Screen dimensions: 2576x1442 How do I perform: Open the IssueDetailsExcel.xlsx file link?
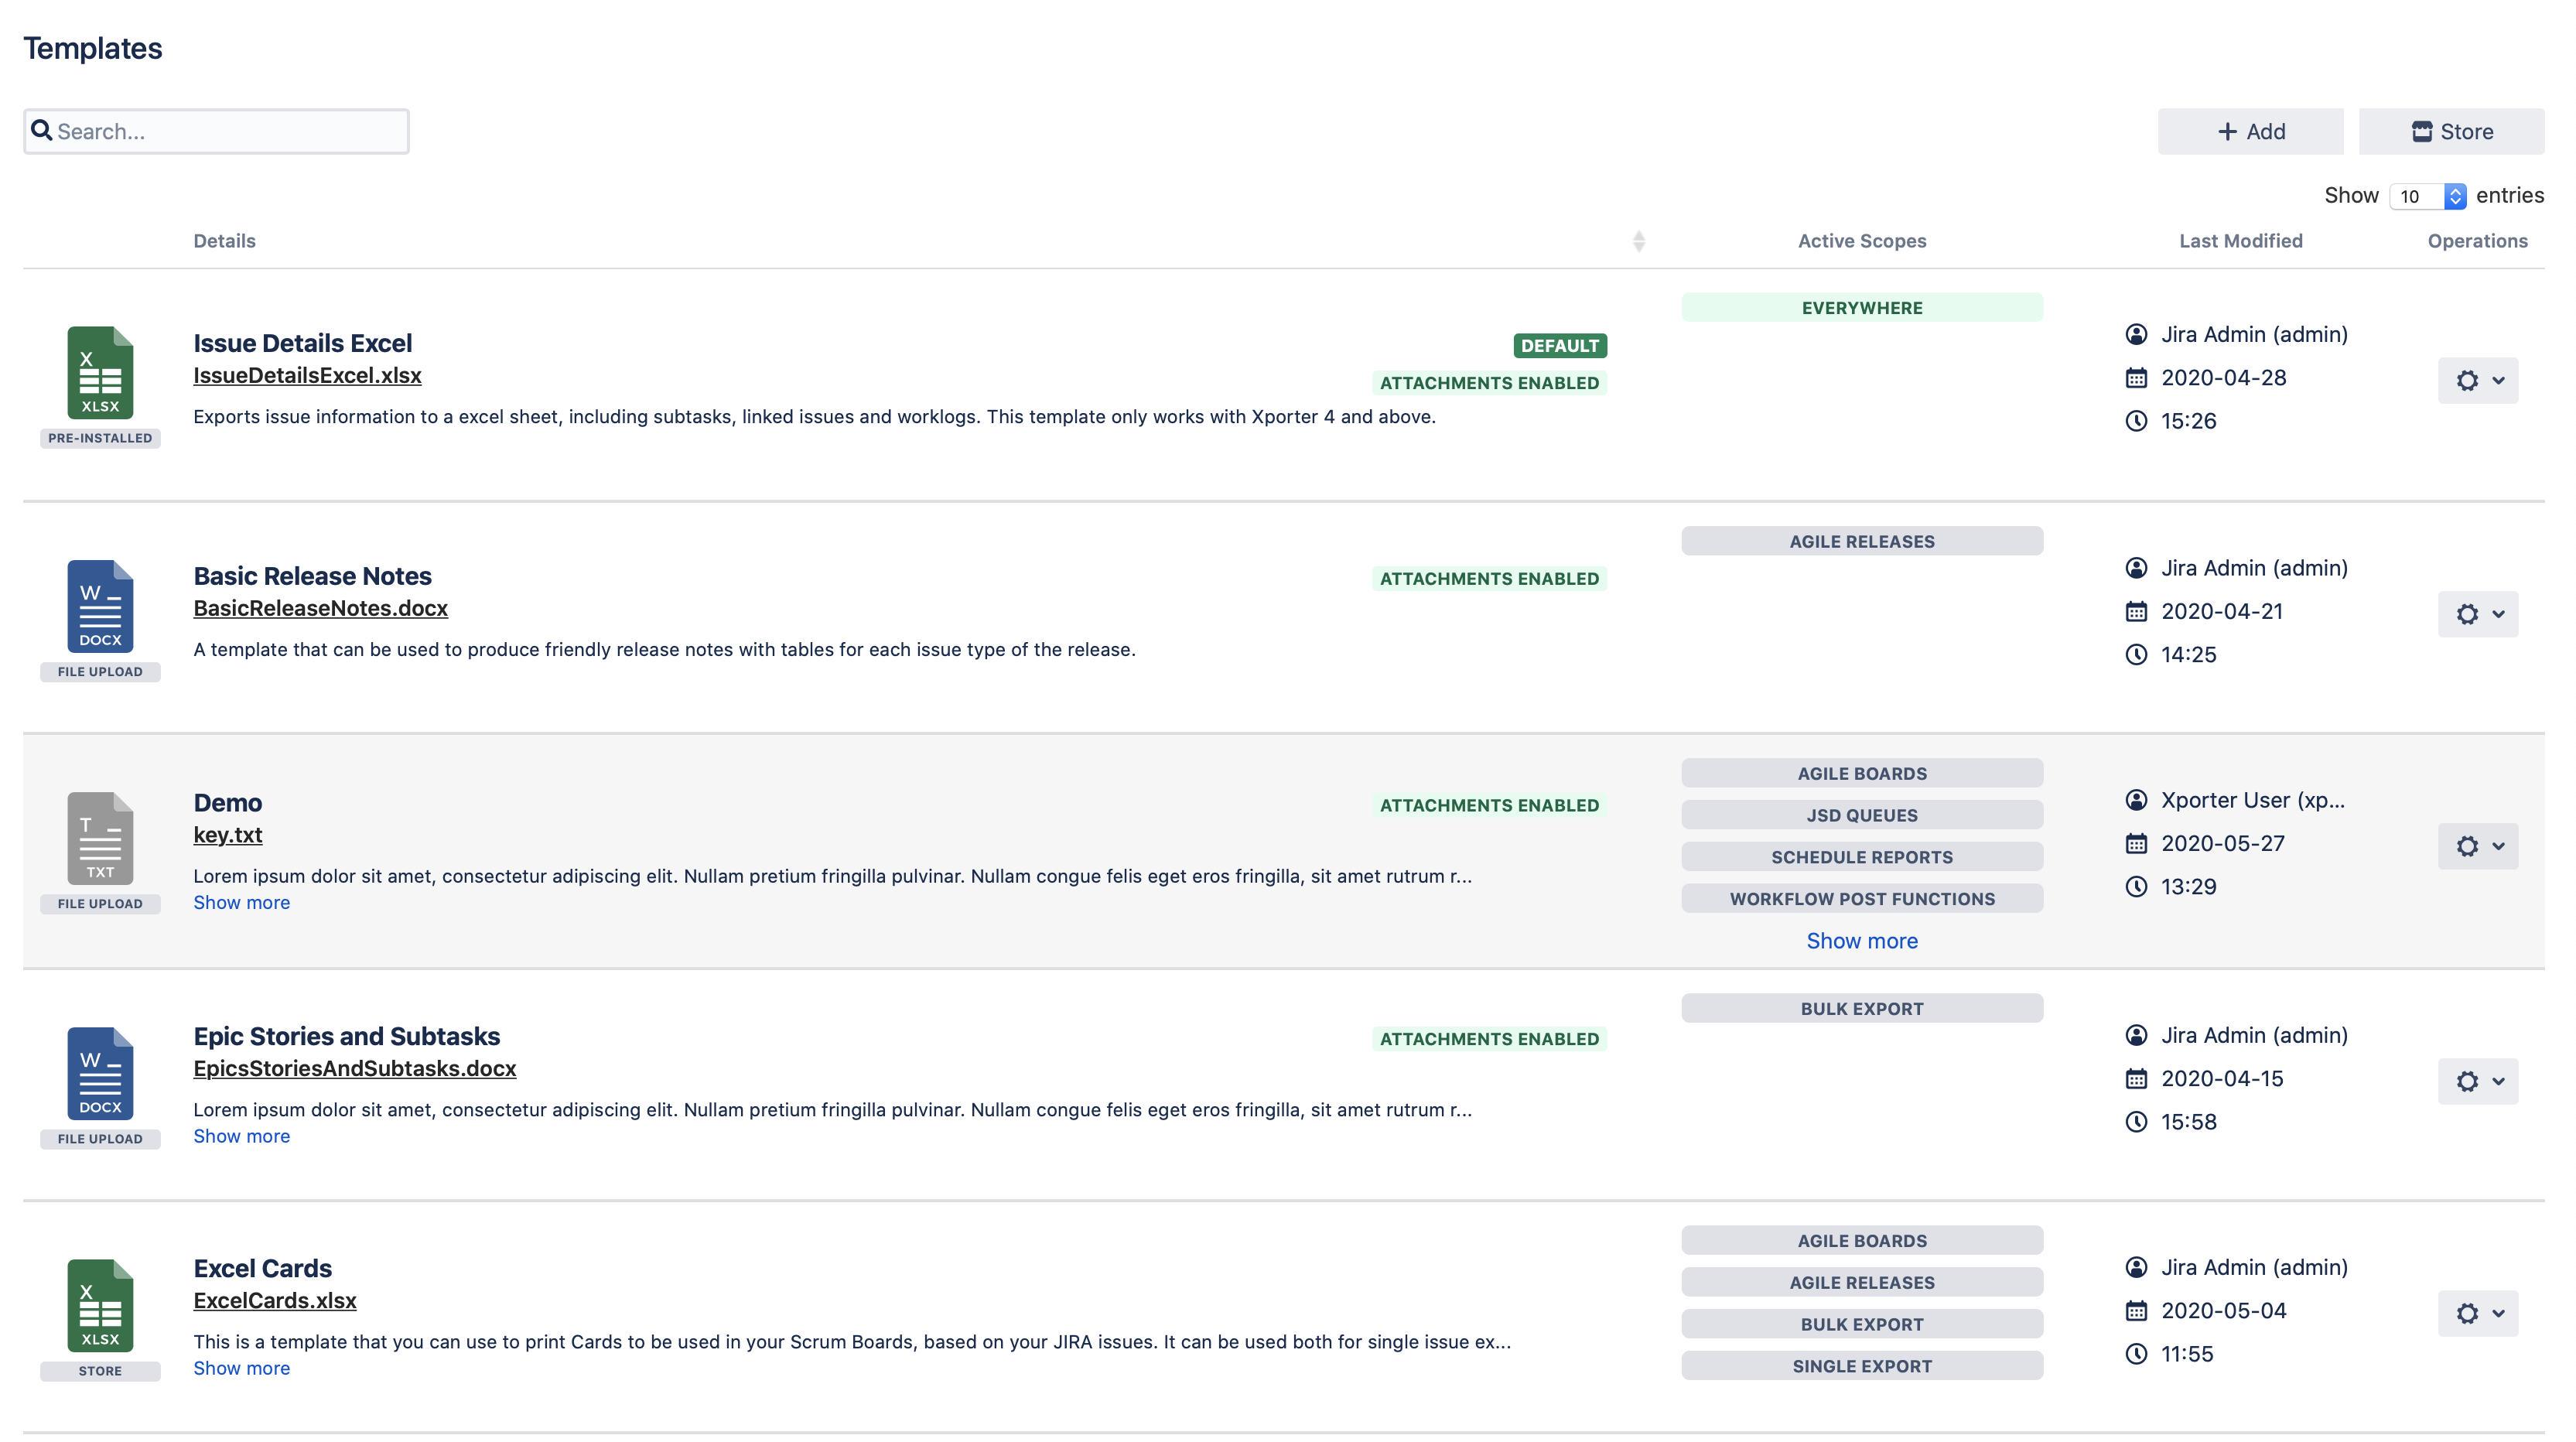click(307, 375)
